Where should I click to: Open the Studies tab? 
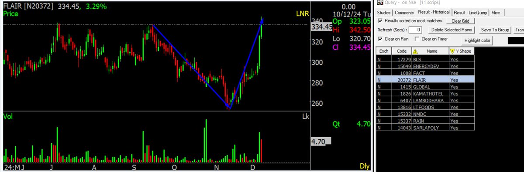click(x=384, y=13)
